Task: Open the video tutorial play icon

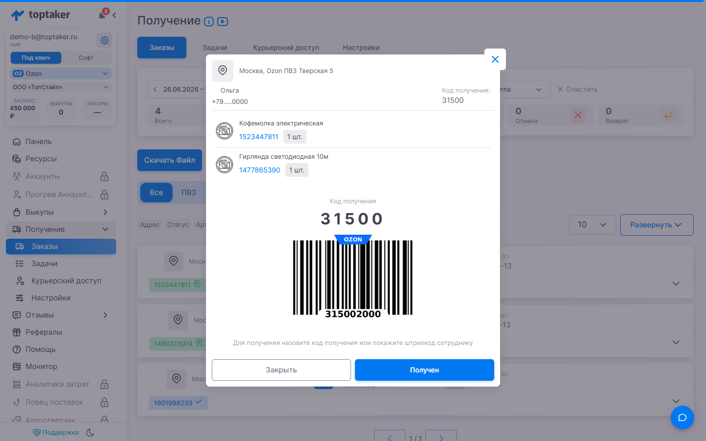Action: (x=223, y=22)
